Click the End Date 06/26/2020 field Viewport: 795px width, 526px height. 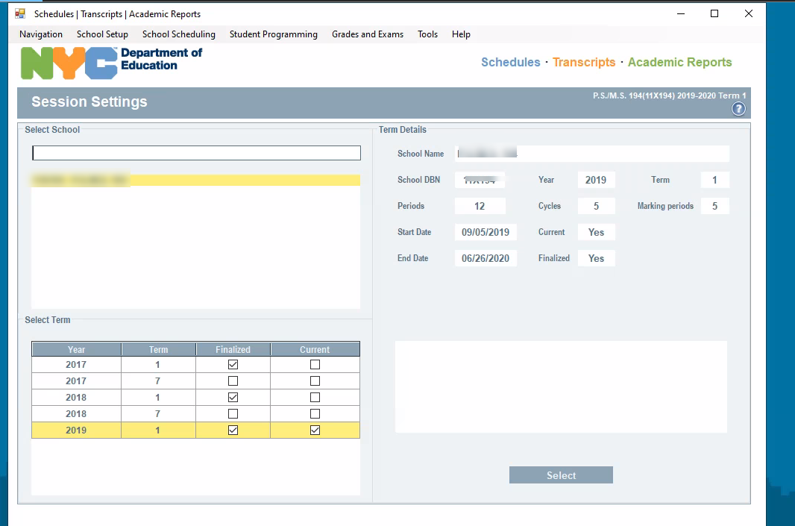tap(486, 258)
